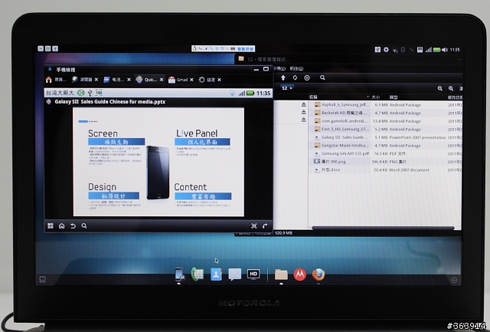Select the Samsung GALAXY S II.pdf file

[x=384, y=153]
